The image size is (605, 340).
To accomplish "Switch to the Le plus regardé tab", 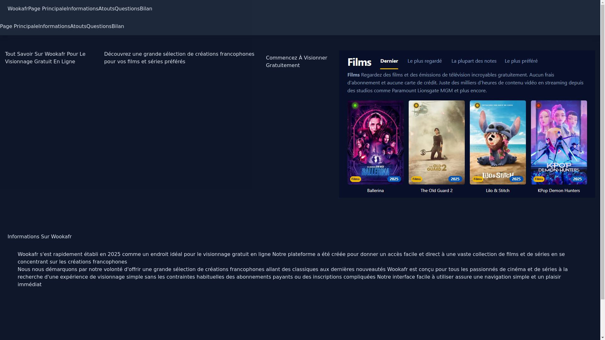I will pyautogui.click(x=425, y=61).
